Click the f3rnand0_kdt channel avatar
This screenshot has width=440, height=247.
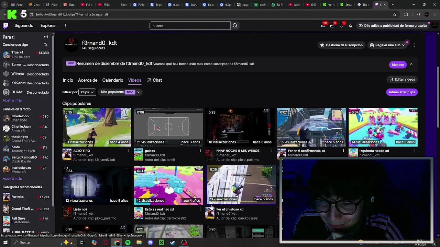(71, 45)
